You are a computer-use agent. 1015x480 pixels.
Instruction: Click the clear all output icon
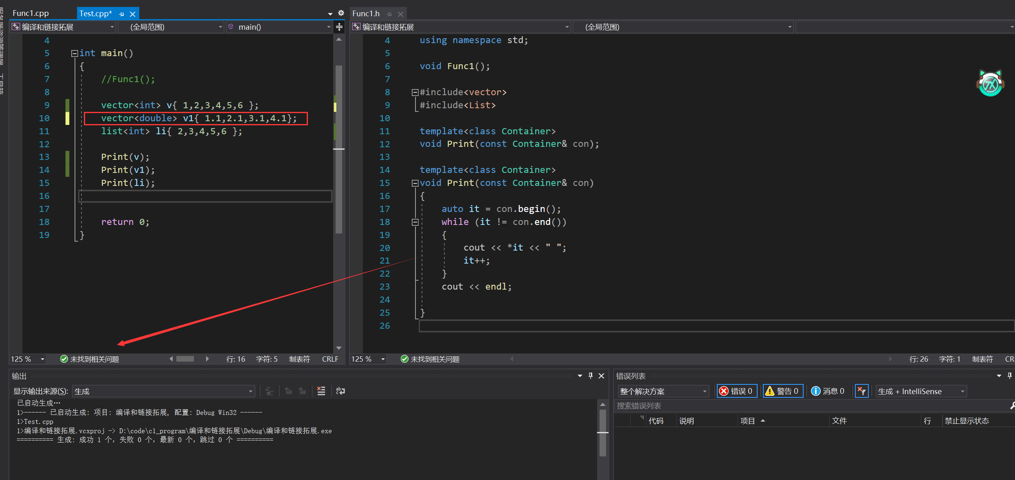click(x=321, y=391)
